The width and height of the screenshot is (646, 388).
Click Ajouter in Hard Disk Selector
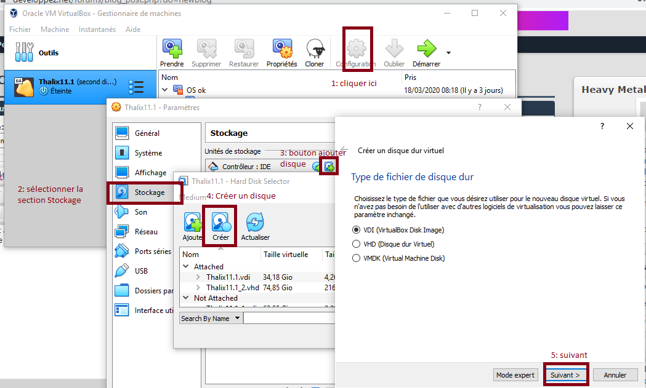coord(192,226)
